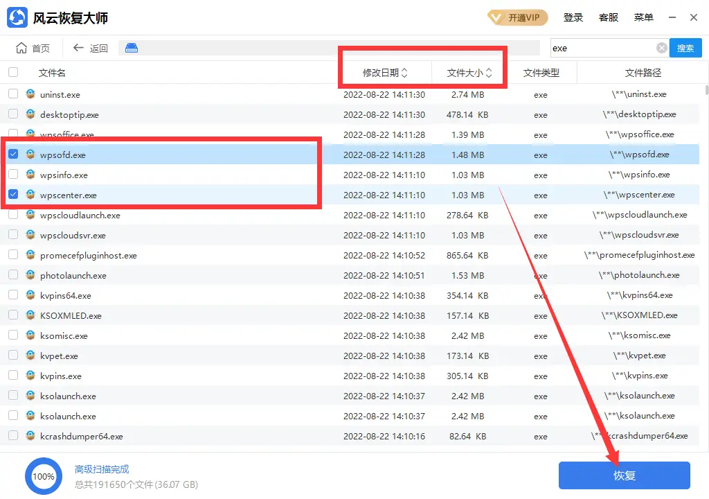Click the file icon of promecefpluginhost.exe

click(30, 255)
